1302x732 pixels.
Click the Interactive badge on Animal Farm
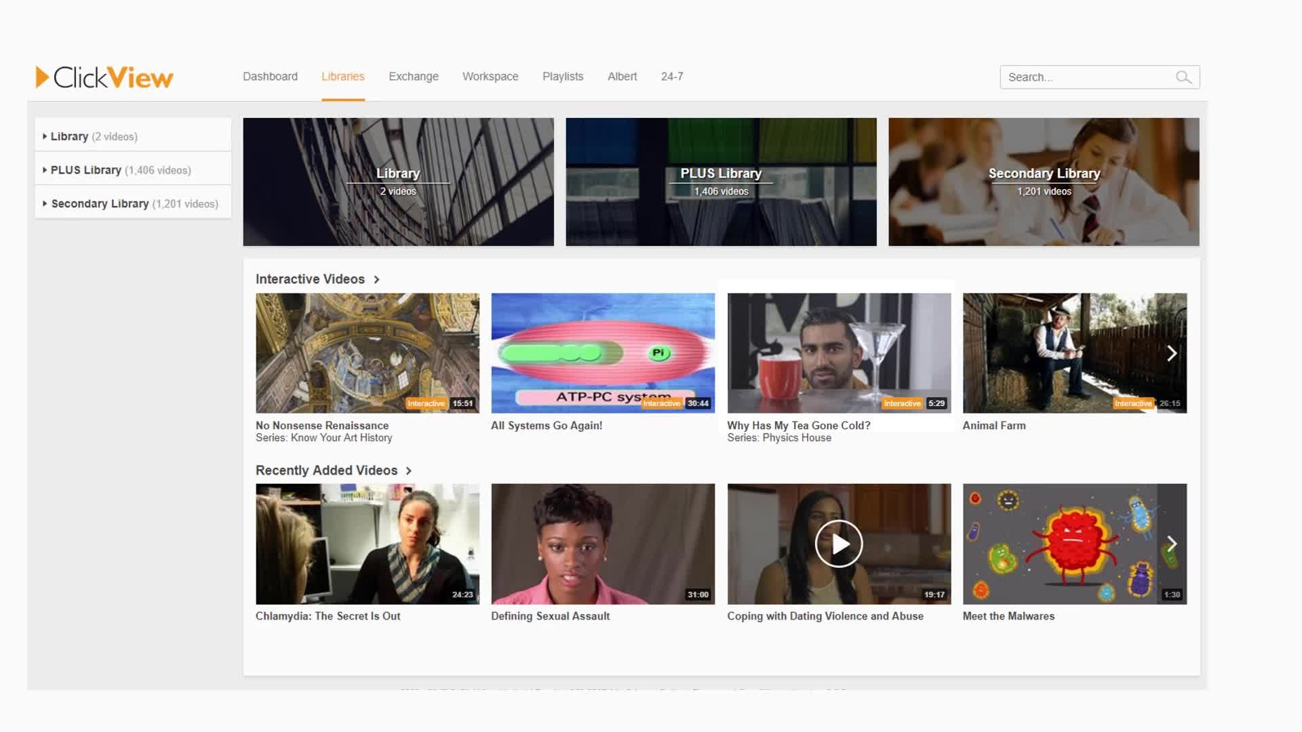pos(1133,403)
